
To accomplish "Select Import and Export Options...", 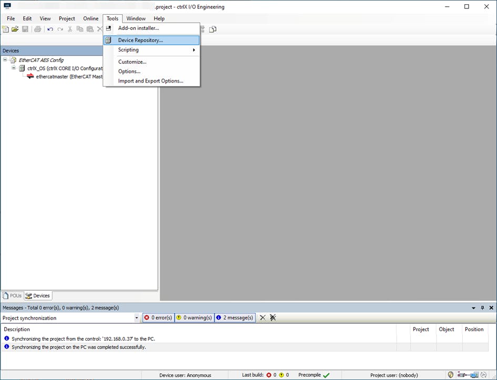I will pos(151,81).
